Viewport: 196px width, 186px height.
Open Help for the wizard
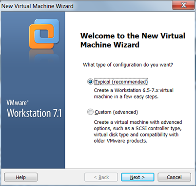[21, 177]
